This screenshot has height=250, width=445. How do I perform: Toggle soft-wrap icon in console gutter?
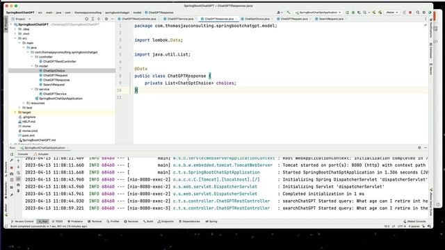click(19, 173)
